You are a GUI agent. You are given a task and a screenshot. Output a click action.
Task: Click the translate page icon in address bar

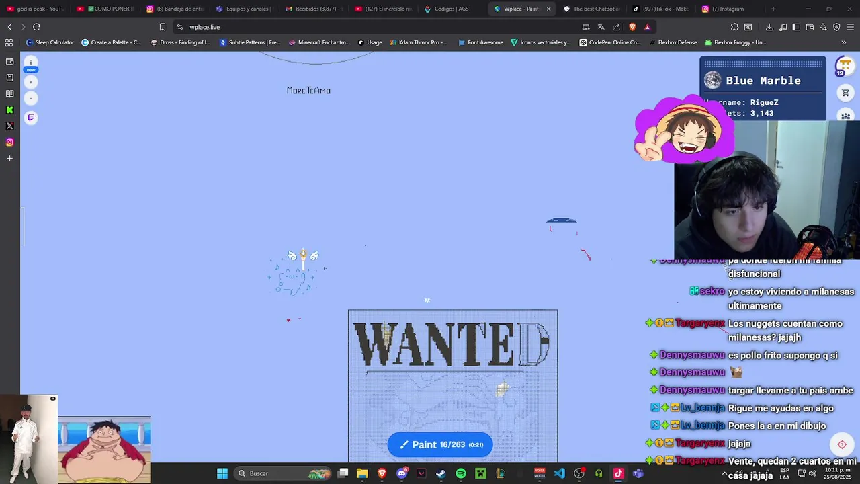coord(601,27)
